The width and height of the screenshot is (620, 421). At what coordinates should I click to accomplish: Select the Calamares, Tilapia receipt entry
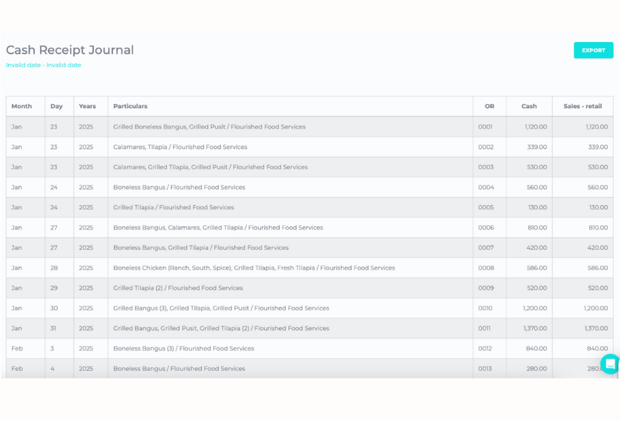(x=180, y=147)
